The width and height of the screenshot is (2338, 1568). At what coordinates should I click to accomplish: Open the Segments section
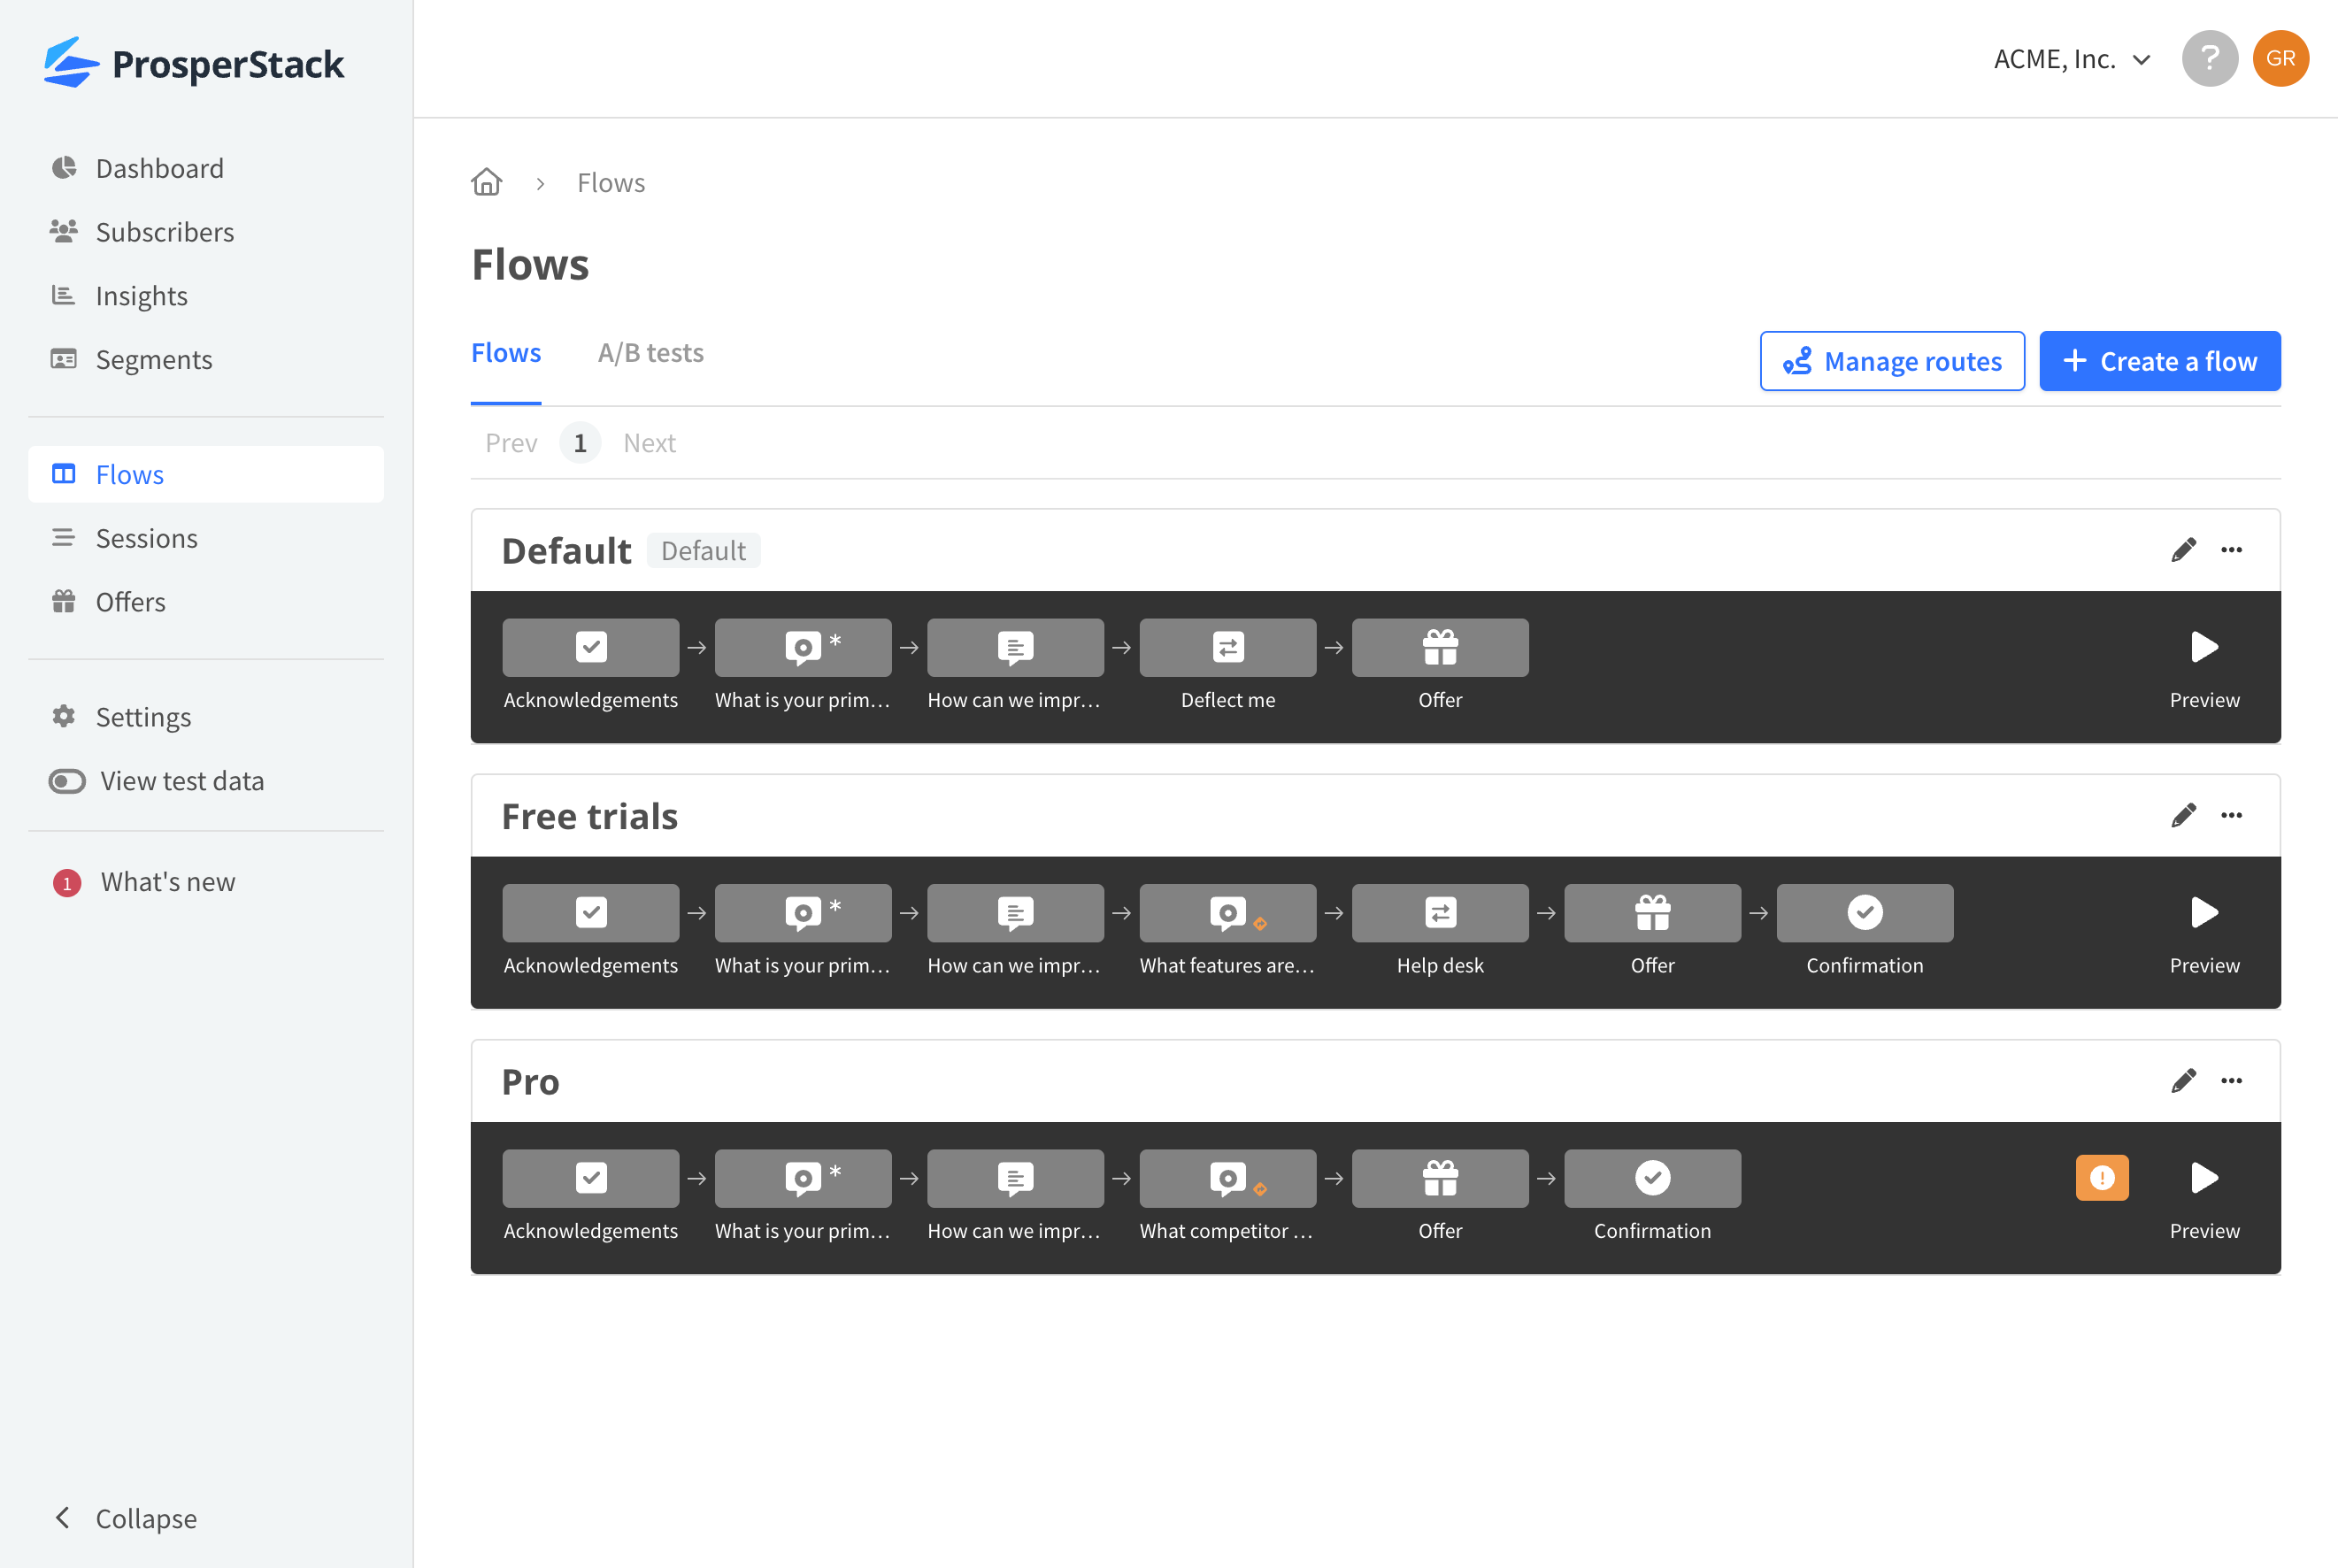click(x=154, y=359)
